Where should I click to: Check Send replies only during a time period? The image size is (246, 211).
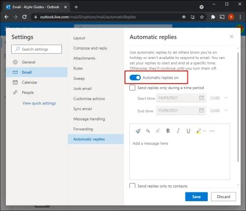132,88
